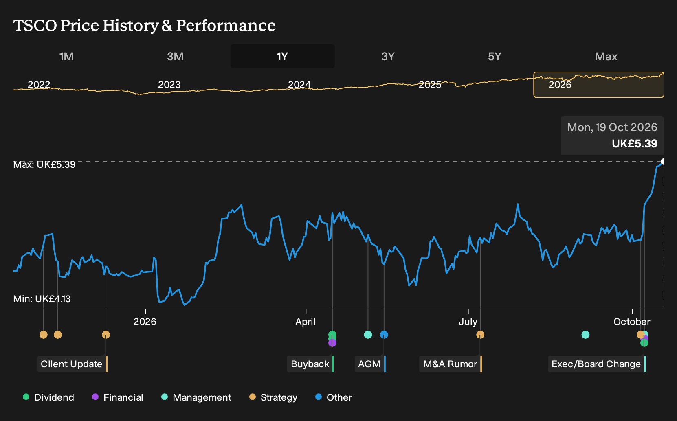Image resolution: width=677 pixels, height=421 pixels.
Task: Select the UK£5.39 tooltip price
Action: [635, 144]
